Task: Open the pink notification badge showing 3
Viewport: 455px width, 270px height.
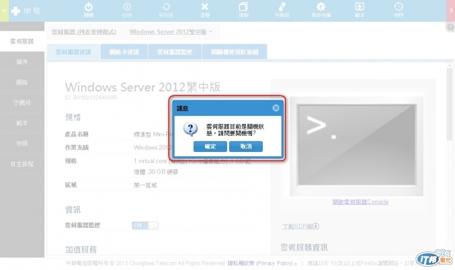Action: pos(450,10)
